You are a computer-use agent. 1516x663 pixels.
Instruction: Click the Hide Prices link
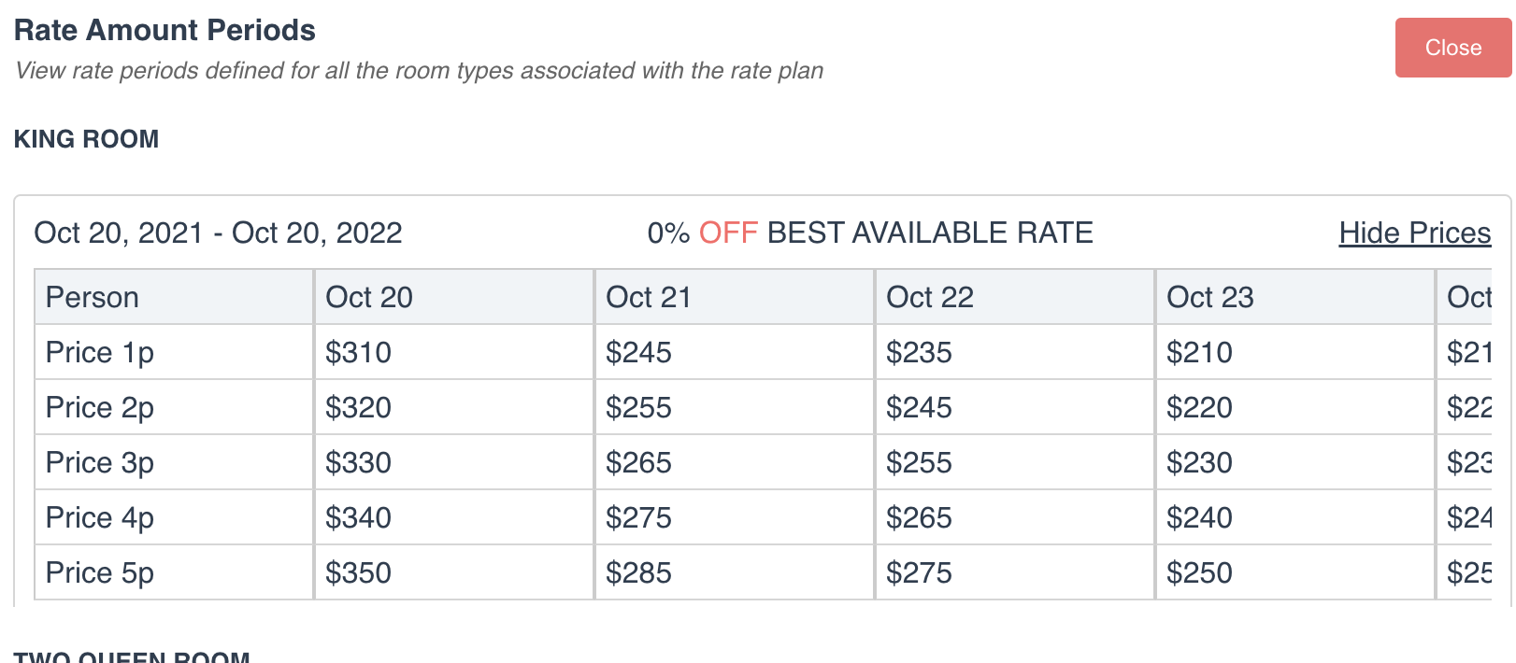click(1414, 233)
